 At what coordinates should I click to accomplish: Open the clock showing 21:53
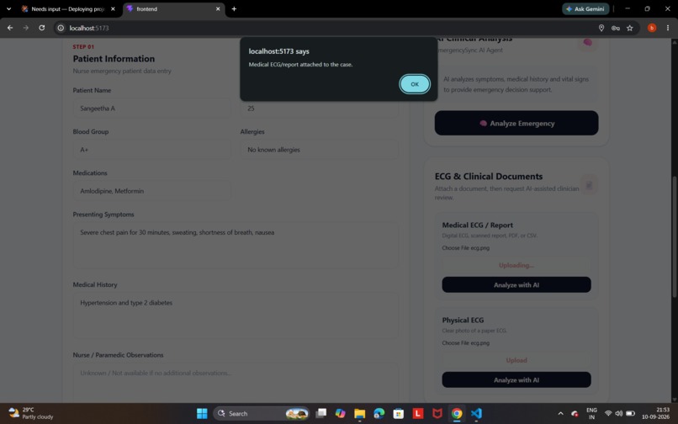[x=655, y=413]
